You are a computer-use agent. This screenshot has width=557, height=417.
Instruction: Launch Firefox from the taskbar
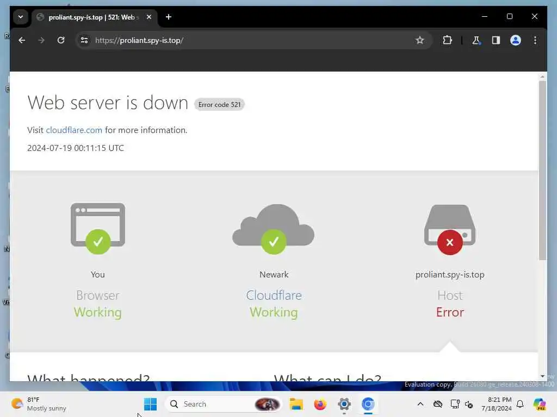pyautogui.click(x=320, y=404)
